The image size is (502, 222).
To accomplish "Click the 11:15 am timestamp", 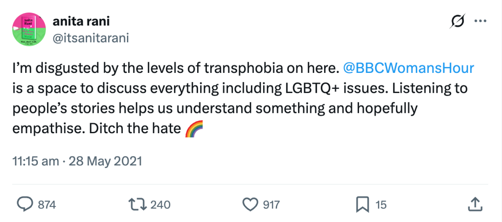I will pyautogui.click(x=36, y=162).
